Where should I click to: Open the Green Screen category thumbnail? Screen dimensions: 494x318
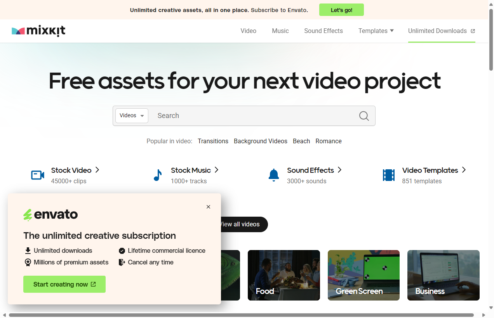pos(364,275)
